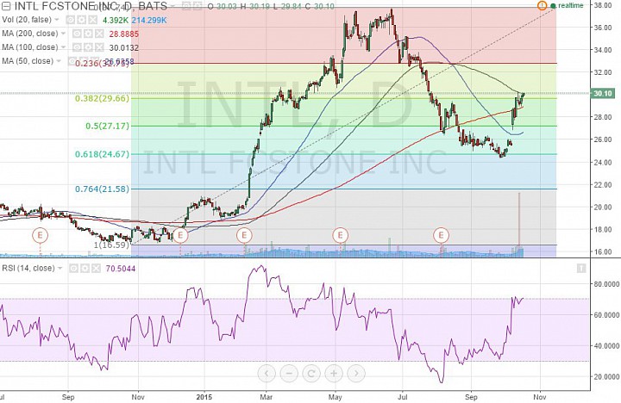621x403 pixels.
Task: Click the current price label 30.10
Action: 603,93
